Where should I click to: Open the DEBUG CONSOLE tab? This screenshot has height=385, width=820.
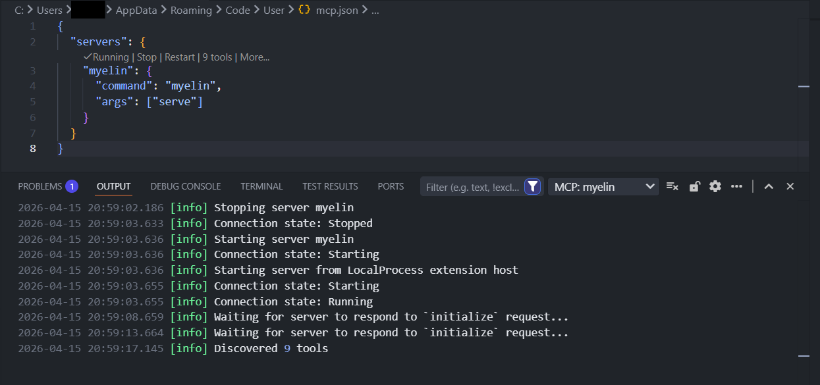[x=185, y=186]
